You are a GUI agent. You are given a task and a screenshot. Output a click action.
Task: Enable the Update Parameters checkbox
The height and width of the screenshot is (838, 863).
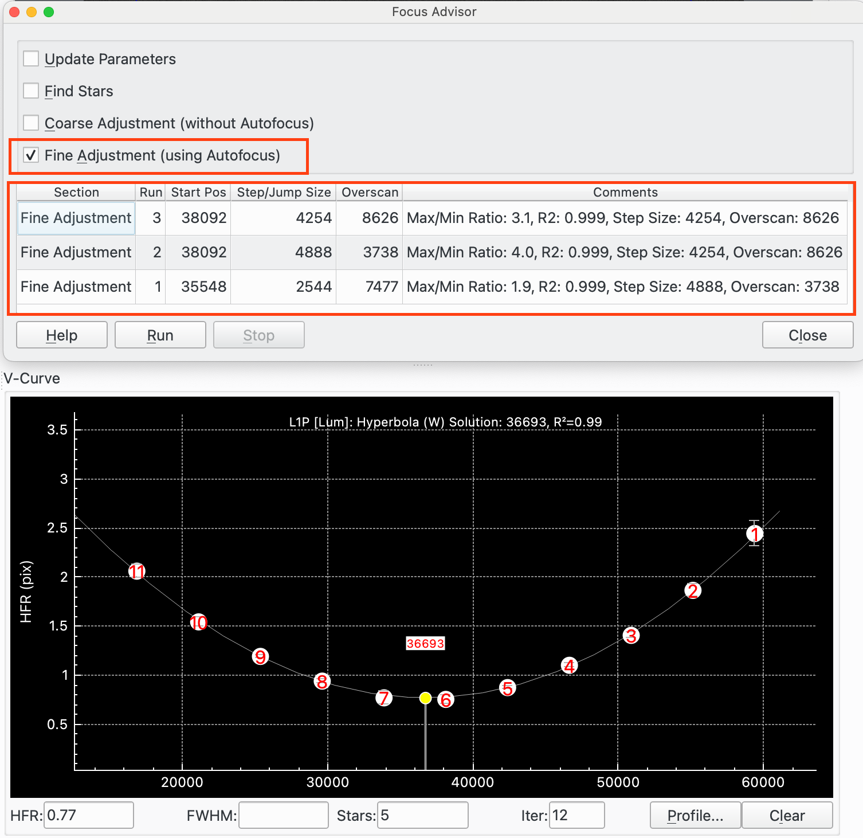pyautogui.click(x=31, y=59)
